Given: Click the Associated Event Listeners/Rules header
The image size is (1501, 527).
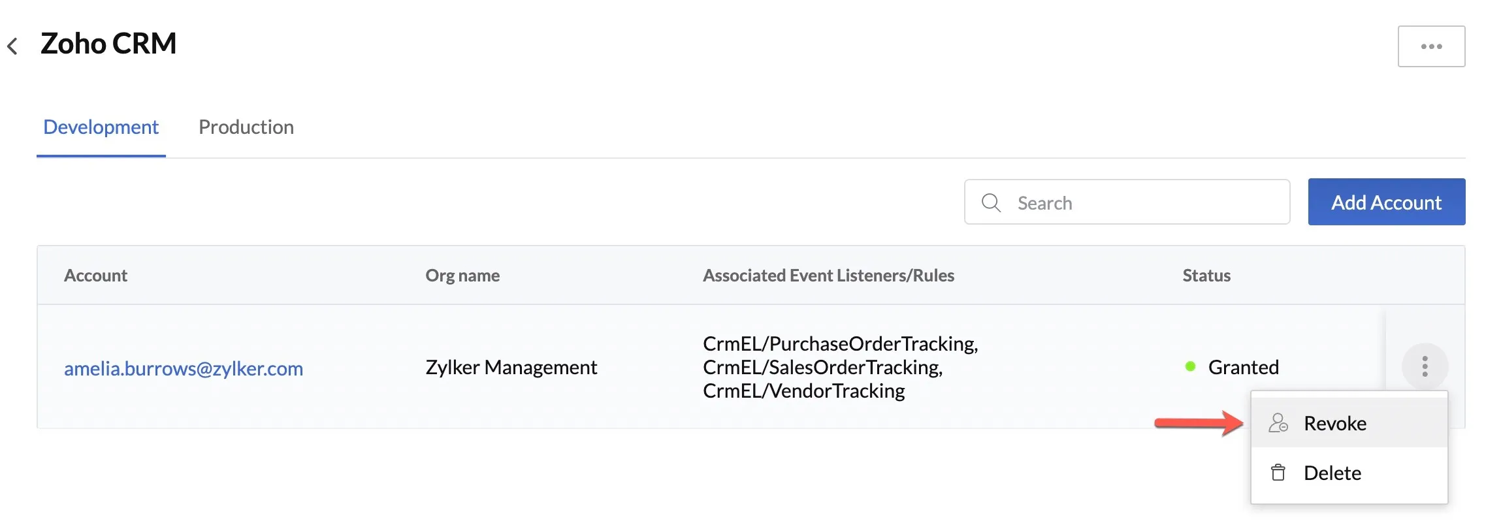Looking at the screenshot, I should (x=828, y=276).
